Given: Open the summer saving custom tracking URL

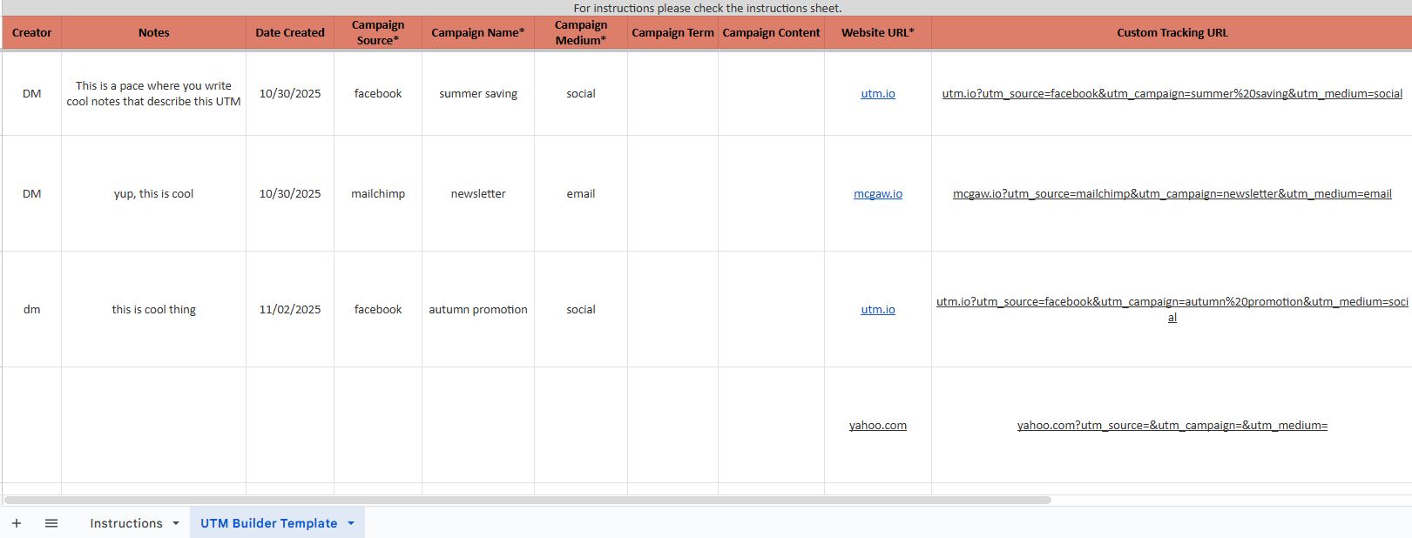Looking at the screenshot, I should point(1172,94).
